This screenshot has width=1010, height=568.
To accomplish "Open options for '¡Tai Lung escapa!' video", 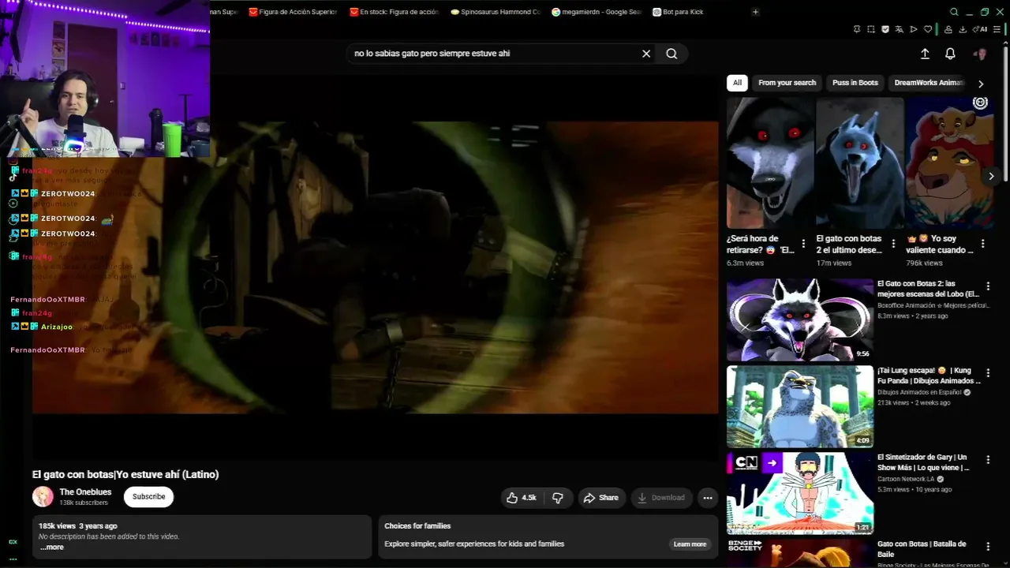I will [x=988, y=373].
